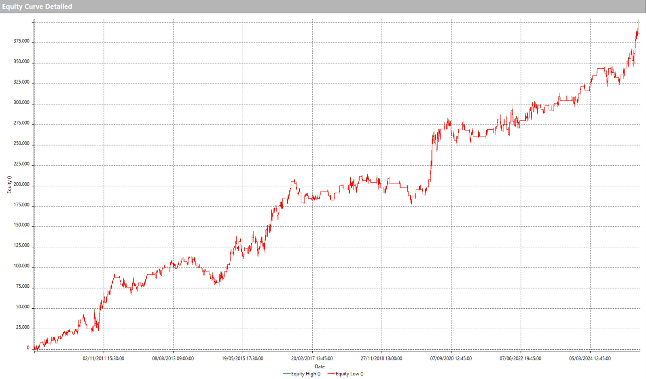646x379 pixels.
Task: Click the Date x-axis title
Action: [x=320, y=366]
